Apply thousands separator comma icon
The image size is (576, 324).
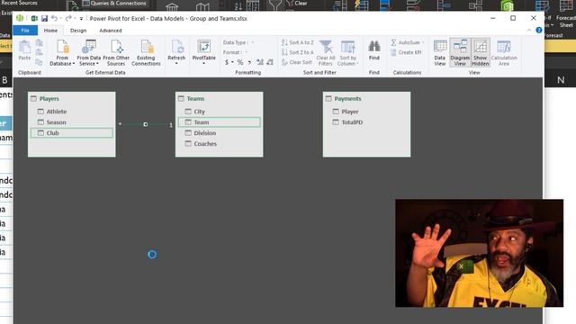pyautogui.click(x=249, y=62)
